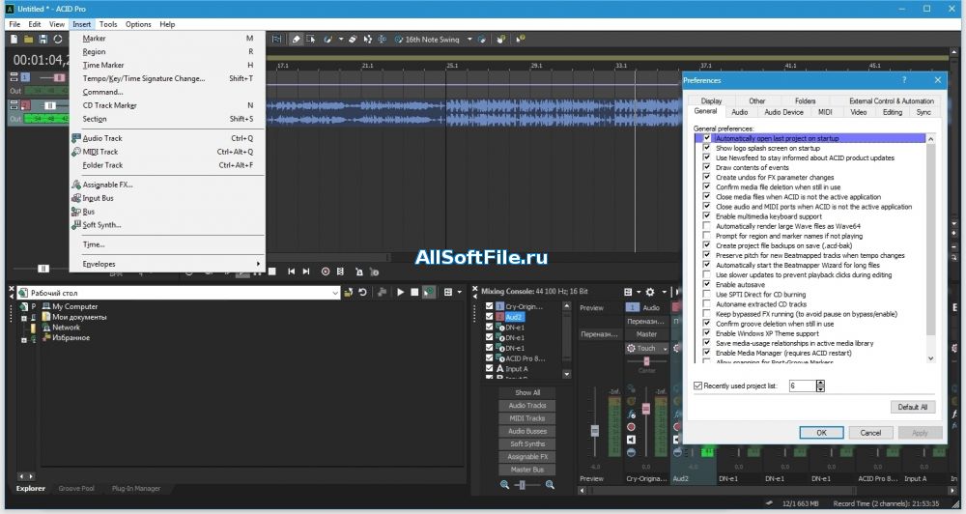Click the Record button in main transport

coord(326,271)
